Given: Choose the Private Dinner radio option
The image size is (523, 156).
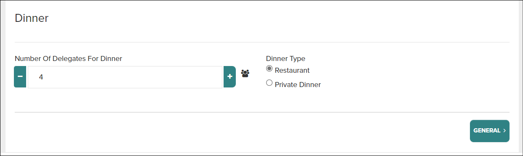Looking at the screenshot, I should (x=270, y=83).
